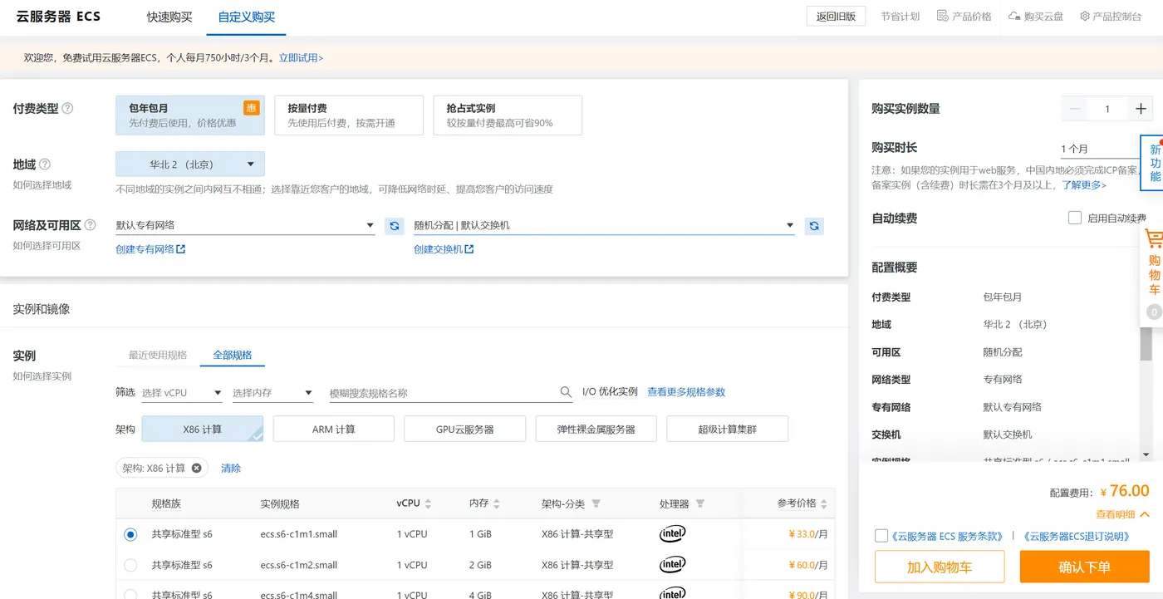Click the 模糊搜索规格名称 input field
This screenshot has width=1163, height=599.
[444, 393]
